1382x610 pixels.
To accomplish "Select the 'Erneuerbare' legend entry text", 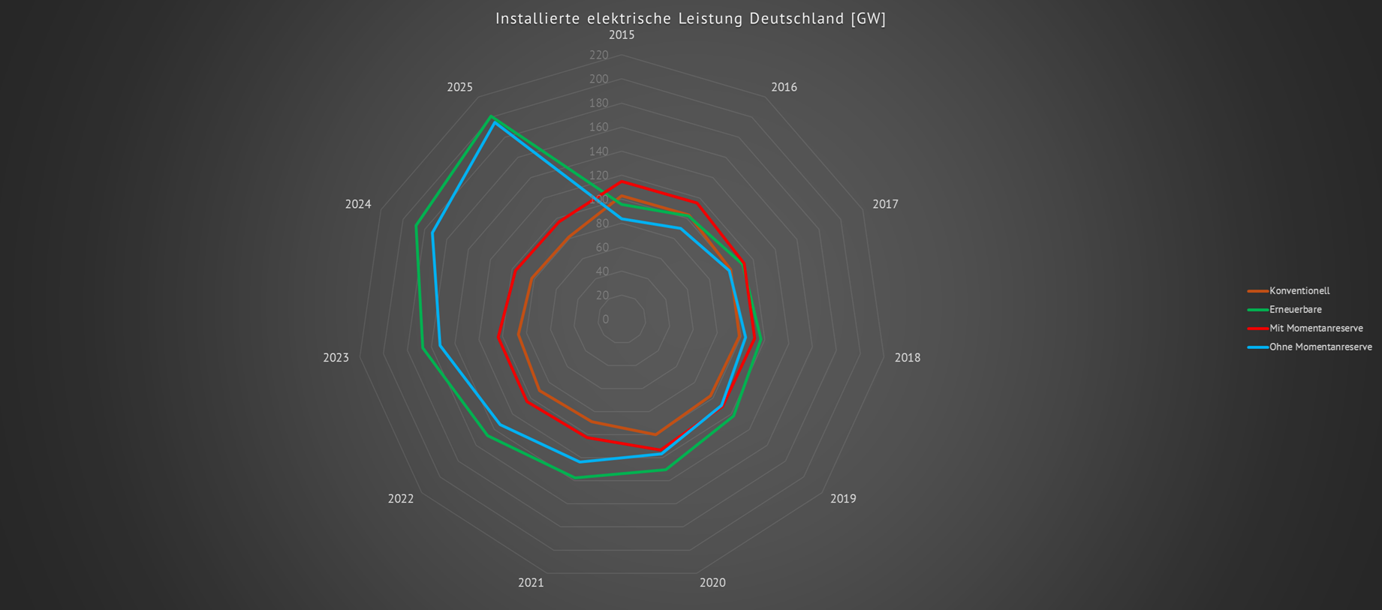I will coord(1295,310).
